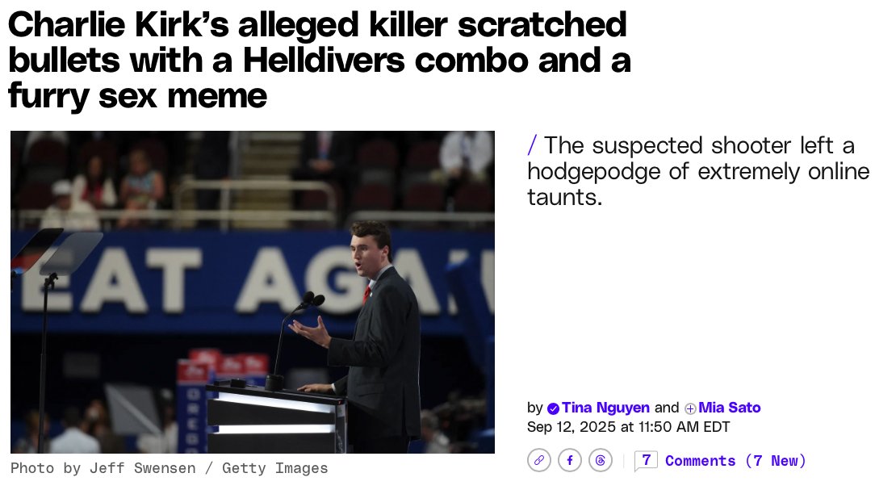Click the suspected shooter subheading text
896x494 pixels.
pyautogui.click(x=698, y=171)
